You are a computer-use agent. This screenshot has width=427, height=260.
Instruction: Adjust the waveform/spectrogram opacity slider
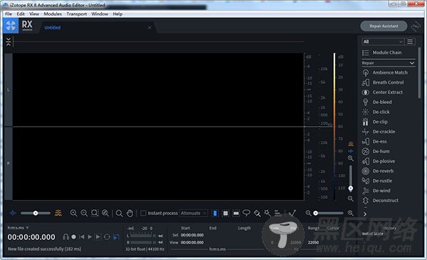(x=36, y=213)
